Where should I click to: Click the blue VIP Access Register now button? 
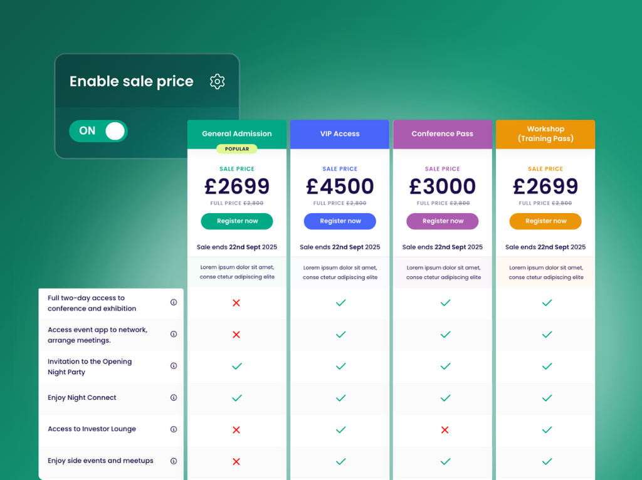pos(340,221)
